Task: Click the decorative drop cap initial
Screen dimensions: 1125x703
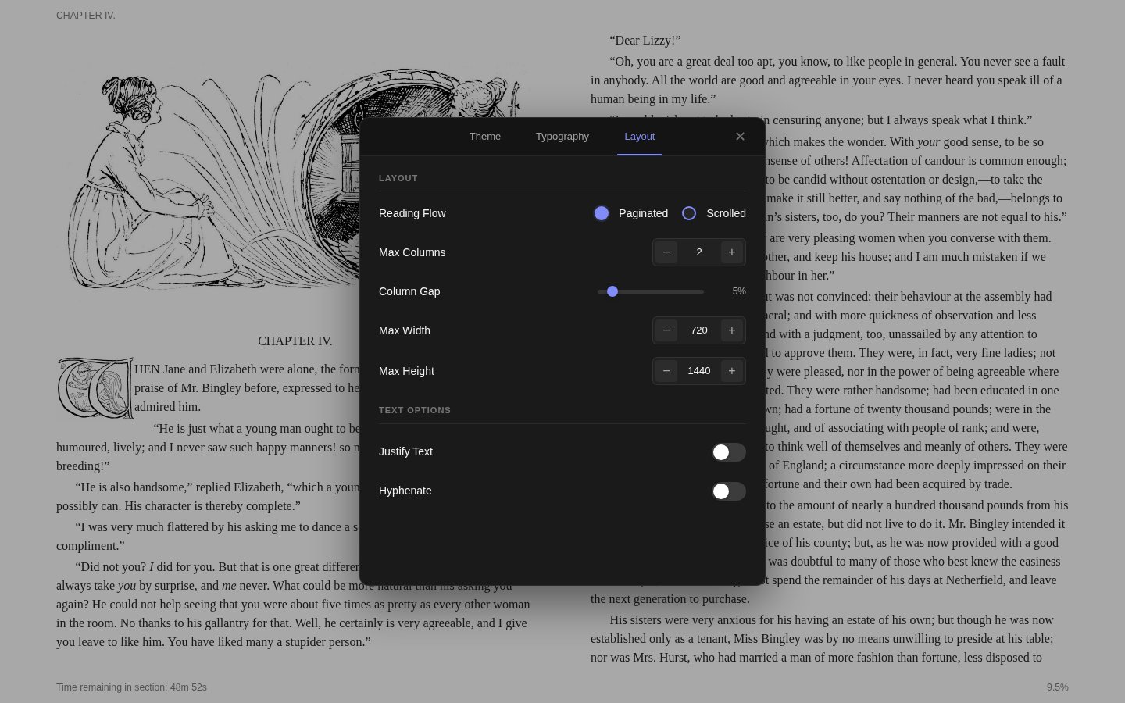Action: coord(95,388)
